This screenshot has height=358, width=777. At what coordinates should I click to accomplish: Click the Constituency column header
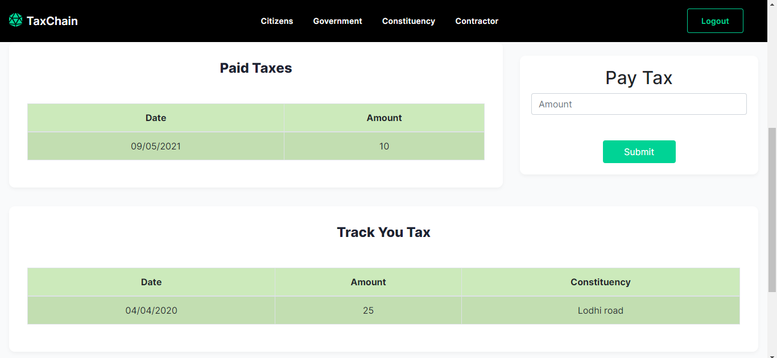601,282
